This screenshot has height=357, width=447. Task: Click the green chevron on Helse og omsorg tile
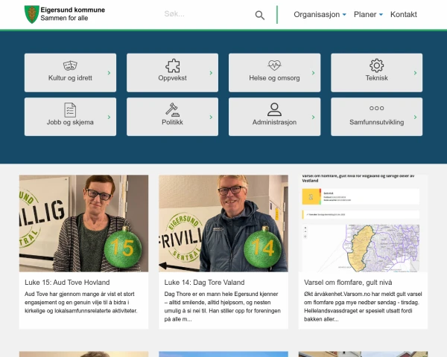pyautogui.click(x=313, y=73)
